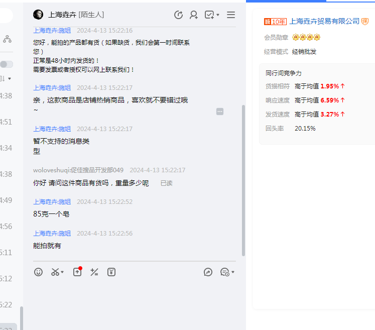375x330 pixels.
Task: Expand the dropdown arrow next to scissors
Action: pyautogui.click(x=63, y=272)
